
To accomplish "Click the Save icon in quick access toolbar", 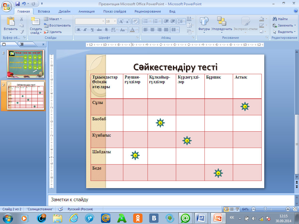I will [x=18, y=4].
